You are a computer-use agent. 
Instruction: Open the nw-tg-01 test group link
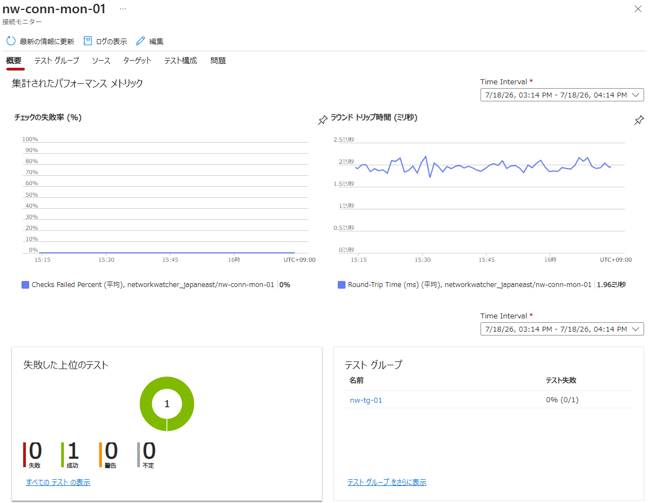click(366, 400)
